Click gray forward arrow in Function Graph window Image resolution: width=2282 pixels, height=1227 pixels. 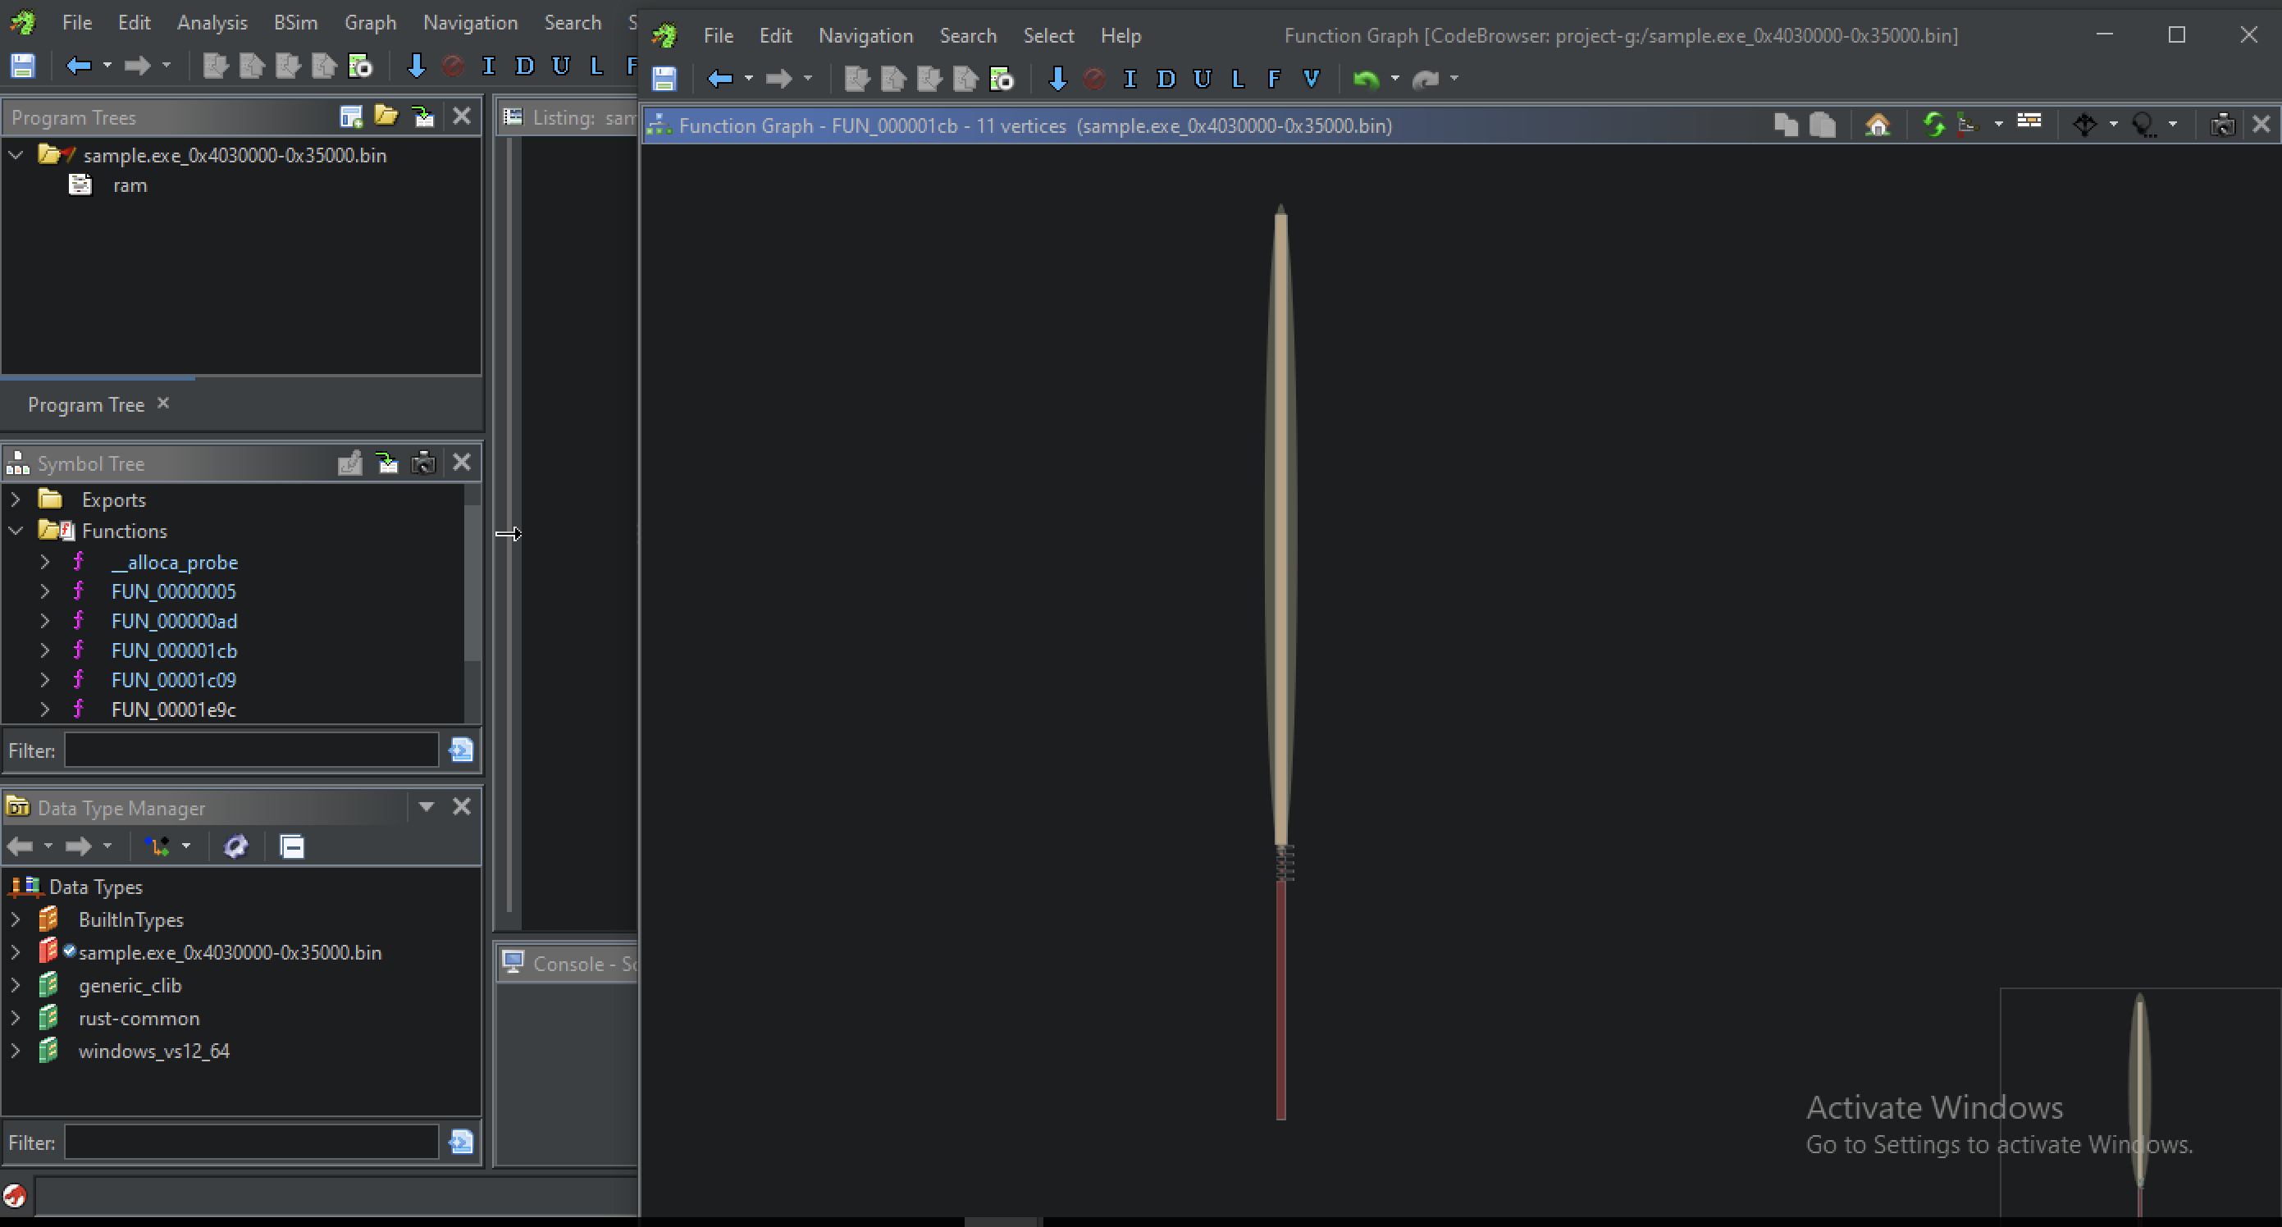(778, 79)
